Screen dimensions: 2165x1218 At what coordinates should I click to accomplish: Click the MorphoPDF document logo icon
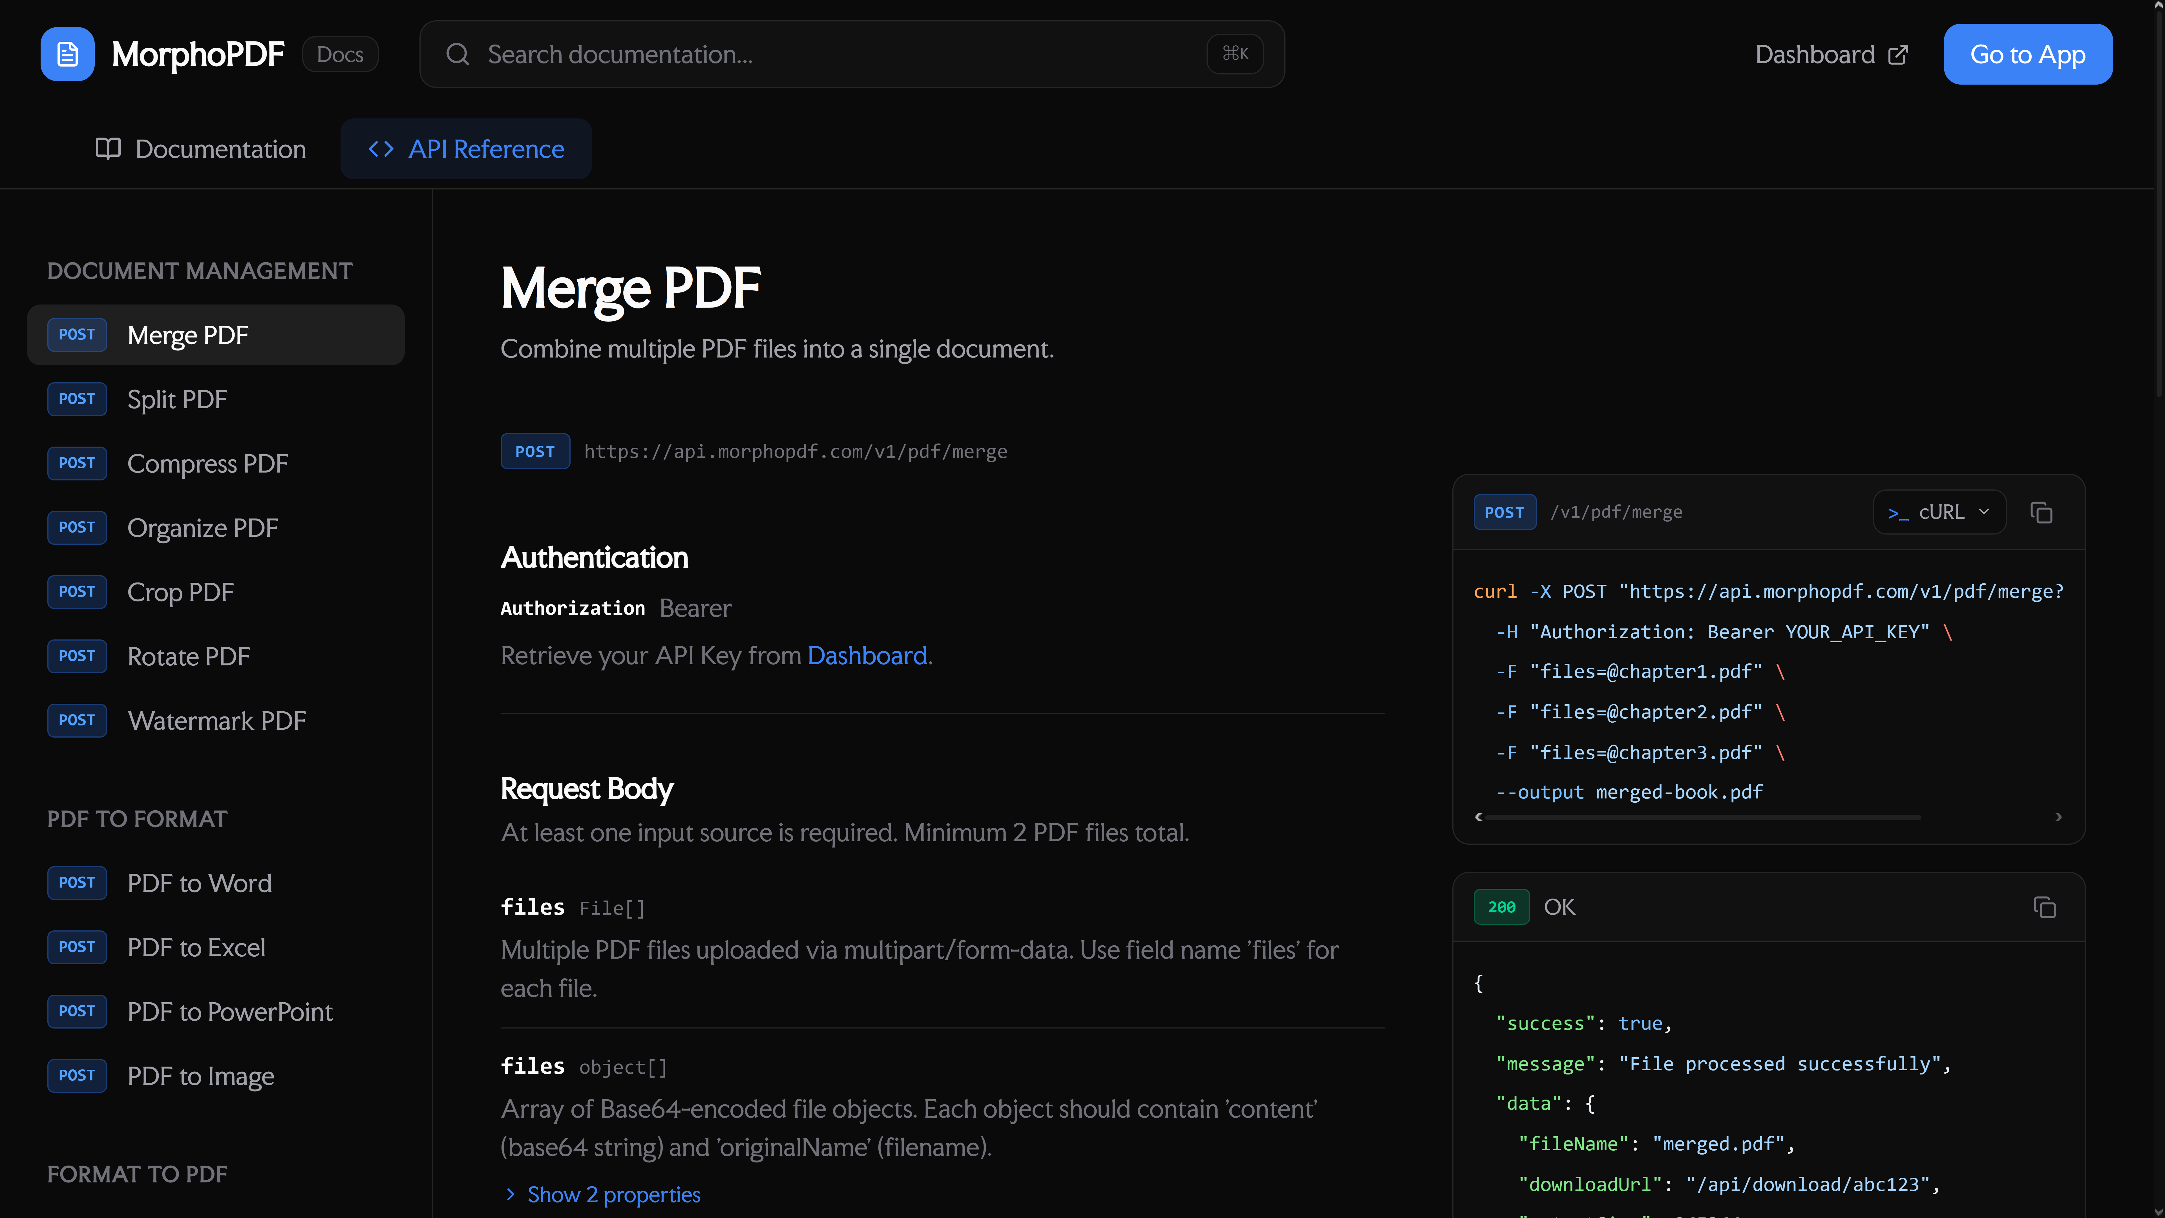(x=67, y=54)
